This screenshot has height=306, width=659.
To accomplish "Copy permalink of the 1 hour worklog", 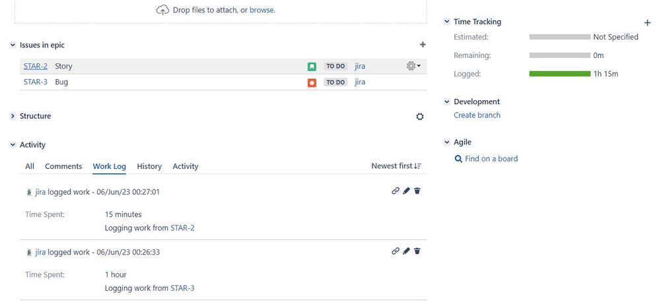I will point(395,251).
